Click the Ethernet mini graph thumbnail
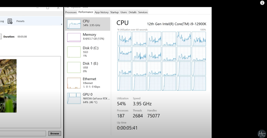 point(74,83)
